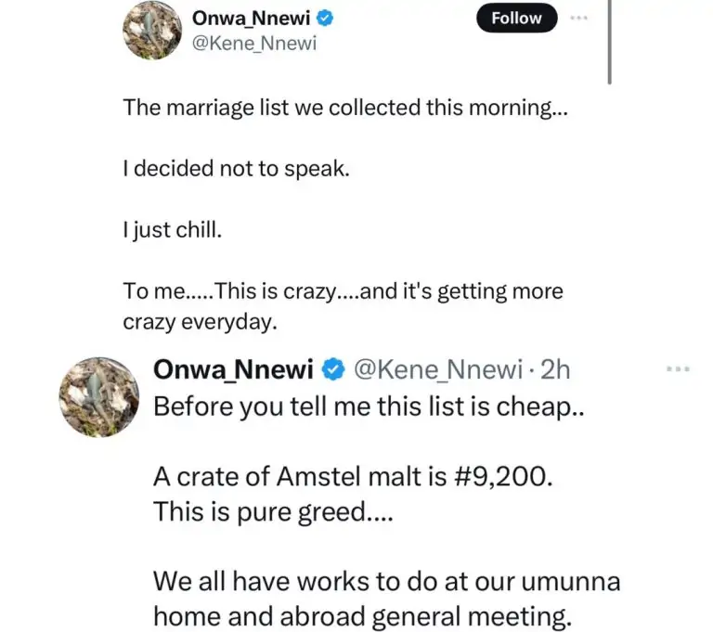Open the main tweet author's profile picture

(150, 30)
